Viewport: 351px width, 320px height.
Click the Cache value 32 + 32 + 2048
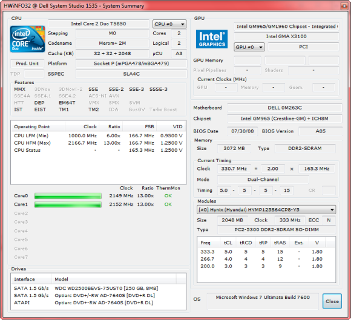coord(112,53)
